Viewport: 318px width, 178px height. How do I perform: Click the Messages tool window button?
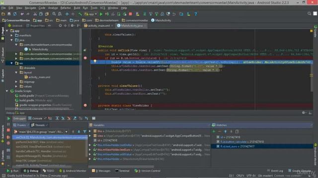(x=101, y=171)
